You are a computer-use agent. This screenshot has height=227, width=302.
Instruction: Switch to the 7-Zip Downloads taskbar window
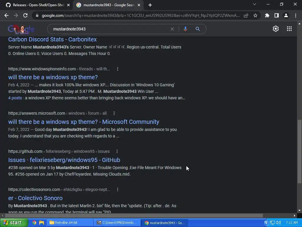pos(118,223)
